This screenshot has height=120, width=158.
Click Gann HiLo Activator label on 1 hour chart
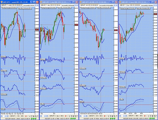[x=143, y=8]
